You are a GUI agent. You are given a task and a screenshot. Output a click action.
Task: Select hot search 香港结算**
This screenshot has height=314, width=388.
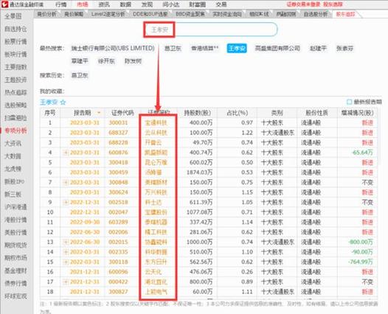click(204, 48)
